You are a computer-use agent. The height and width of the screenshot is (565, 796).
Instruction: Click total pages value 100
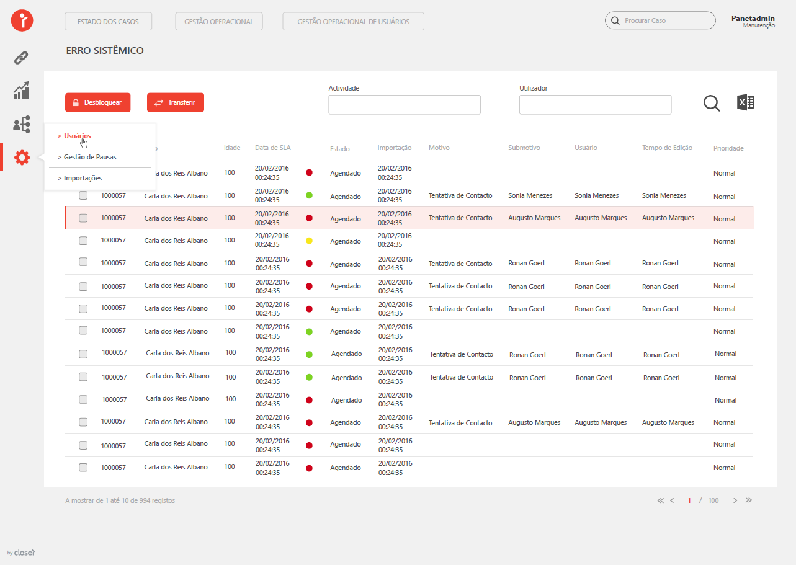(x=713, y=500)
